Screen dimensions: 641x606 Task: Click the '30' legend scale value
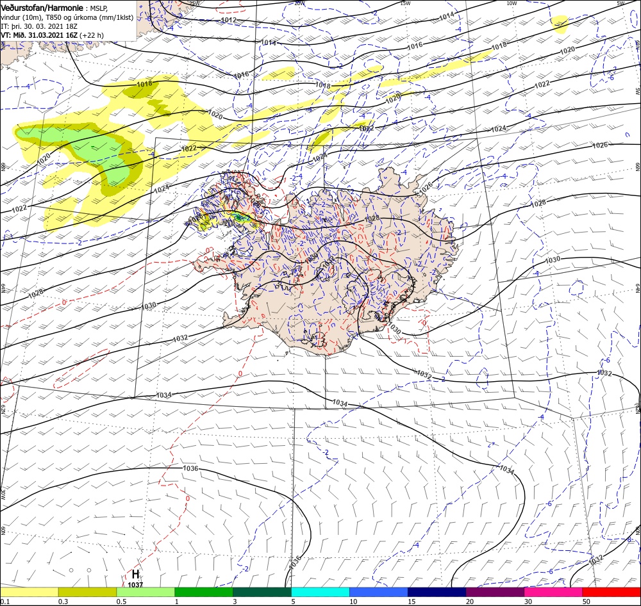tap(528, 602)
